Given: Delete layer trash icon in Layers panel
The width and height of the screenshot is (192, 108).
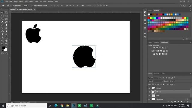Looking at the screenshot, I should [x=188, y=102].
